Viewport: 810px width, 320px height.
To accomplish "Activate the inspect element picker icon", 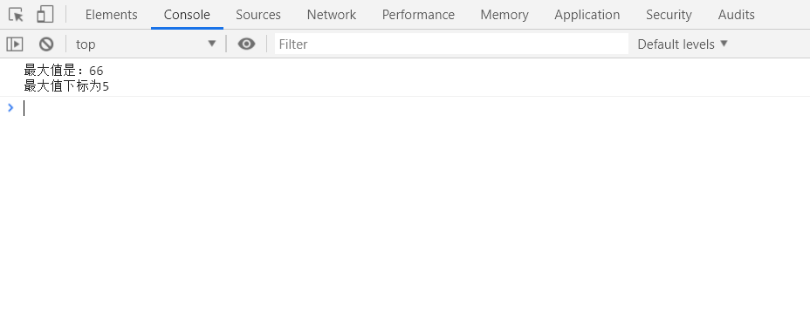I will click(x=16, y=15).
